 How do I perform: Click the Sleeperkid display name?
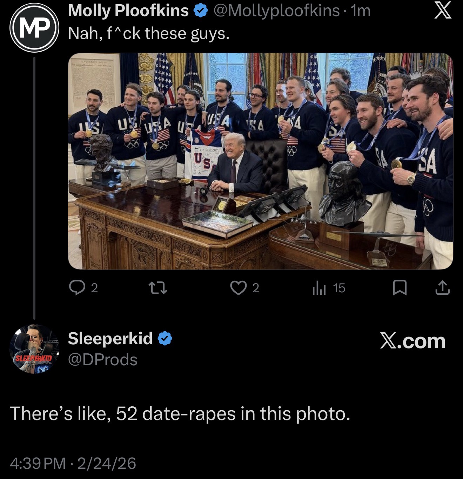click(110, 338)
